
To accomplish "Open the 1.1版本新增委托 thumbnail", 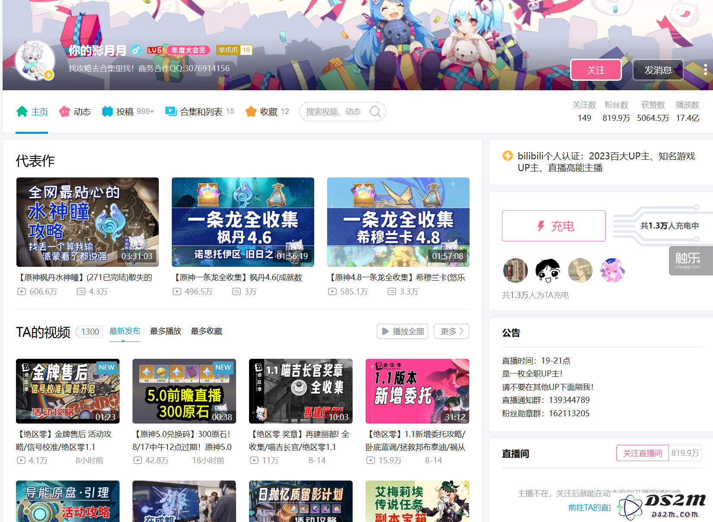I will [x=417, y=391].
